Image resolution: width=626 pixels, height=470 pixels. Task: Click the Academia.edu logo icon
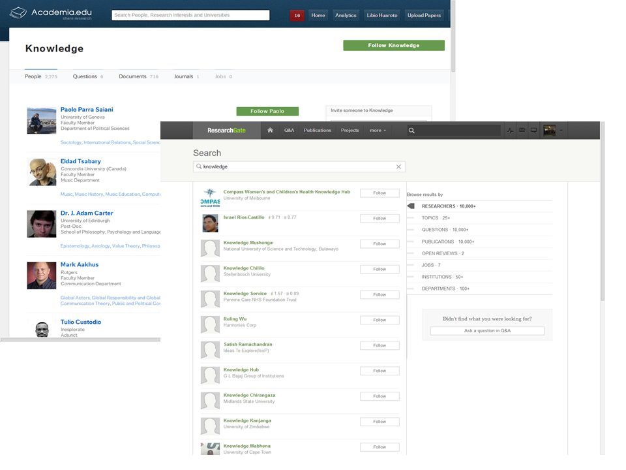18,13
